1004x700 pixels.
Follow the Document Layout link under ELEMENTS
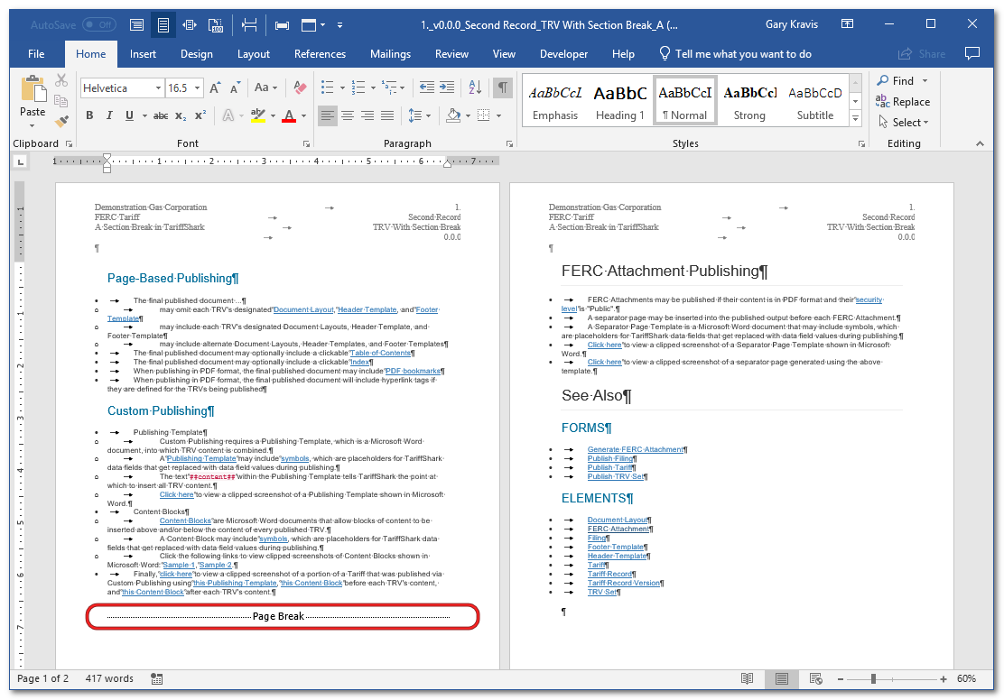(x=618, y=520)
